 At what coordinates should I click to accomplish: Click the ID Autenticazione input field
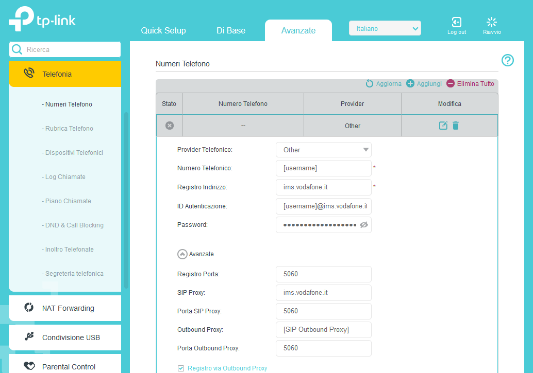pos(324,206)
